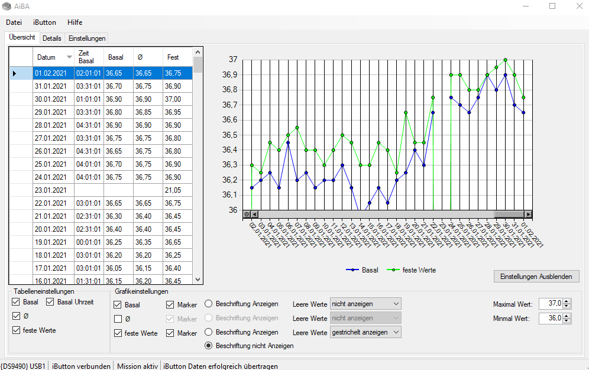Screen dimensions: 589x370
Task: Increase the Maximal Wert stepper
Action: coord(567,301)
